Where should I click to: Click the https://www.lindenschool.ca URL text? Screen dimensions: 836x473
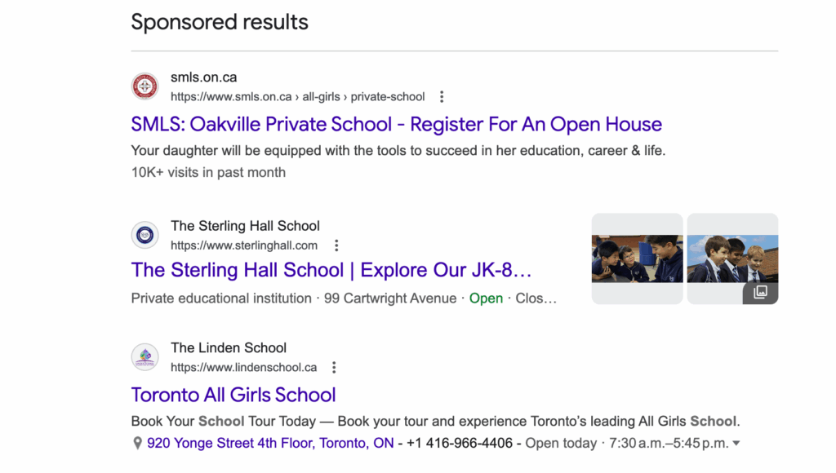pos(243,368)
